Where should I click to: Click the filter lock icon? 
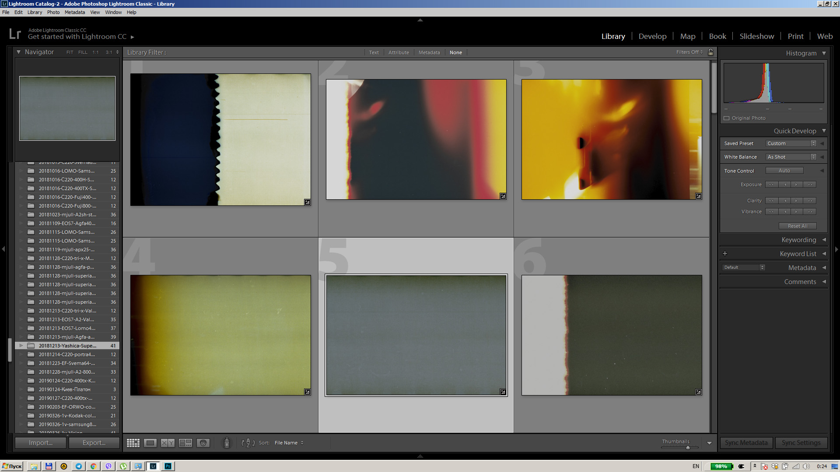(x=710, y=52)
